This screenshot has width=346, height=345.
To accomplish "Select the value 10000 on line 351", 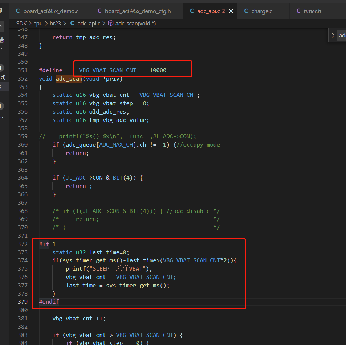I will coord(158,70).
